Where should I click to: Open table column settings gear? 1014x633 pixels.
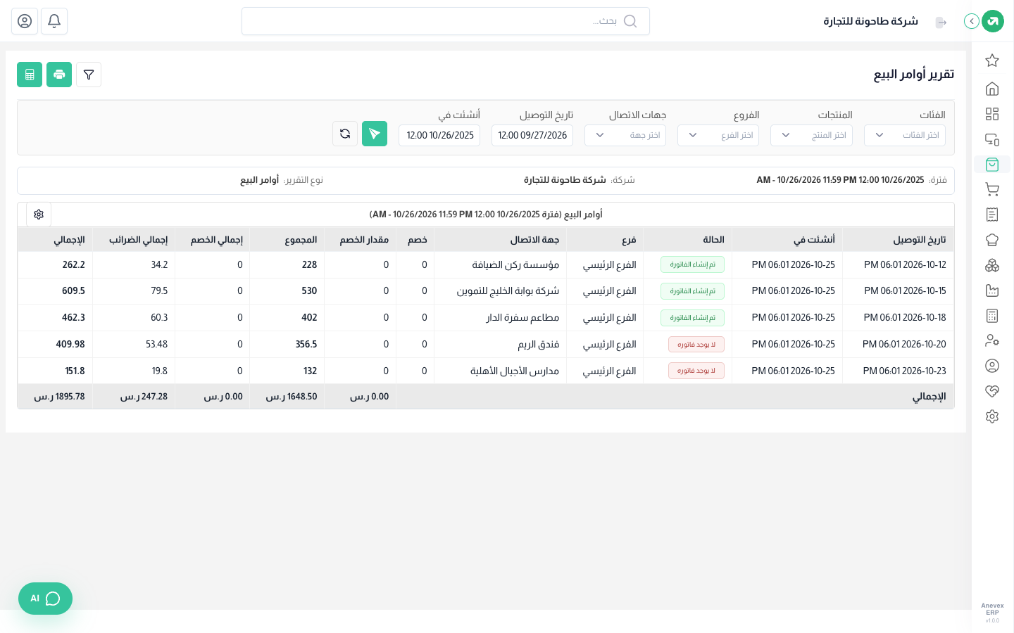(x=39, y=215)
